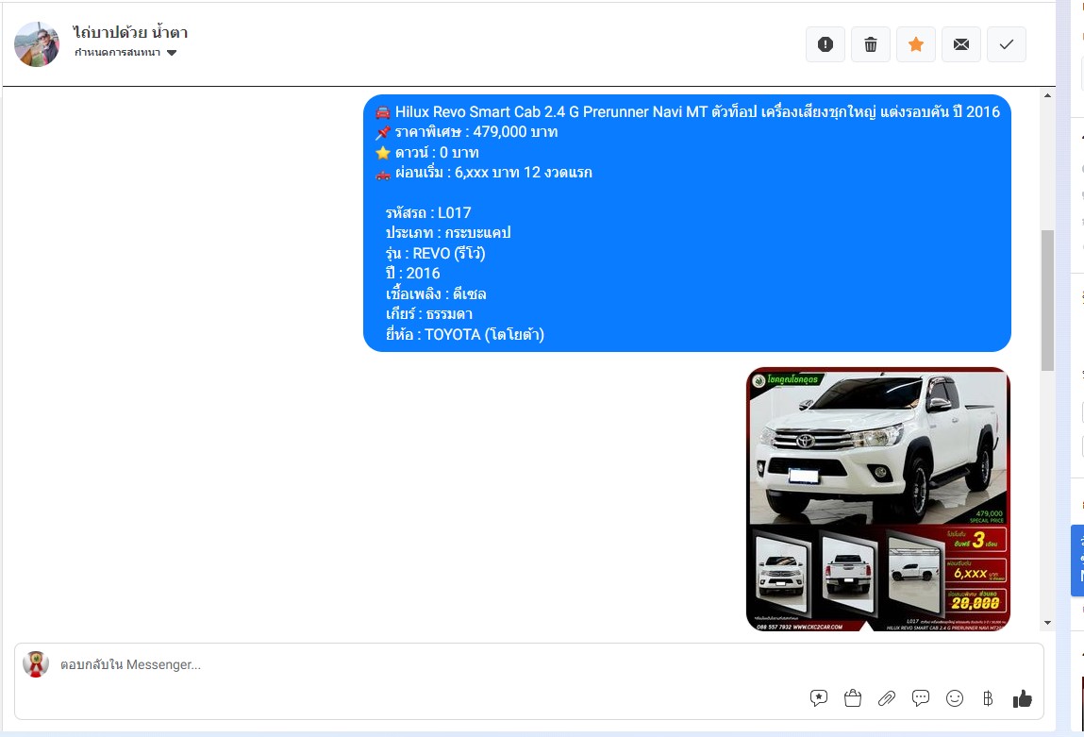The height and width of the screenshot is (737, 1084).
Task: Delete conversation using trash icon
Action: coord(871,44)
